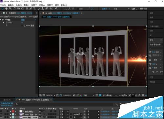Select the Pen tool

click(x=31, y=9)
